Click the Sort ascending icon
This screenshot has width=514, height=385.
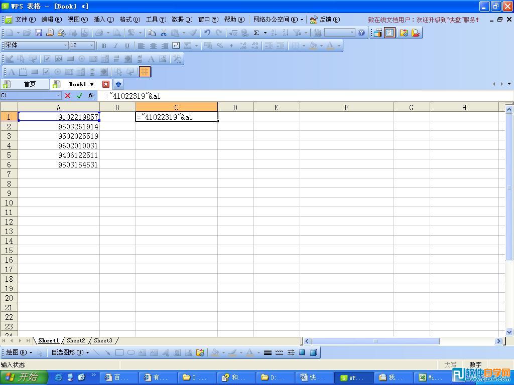pos(274,33)
